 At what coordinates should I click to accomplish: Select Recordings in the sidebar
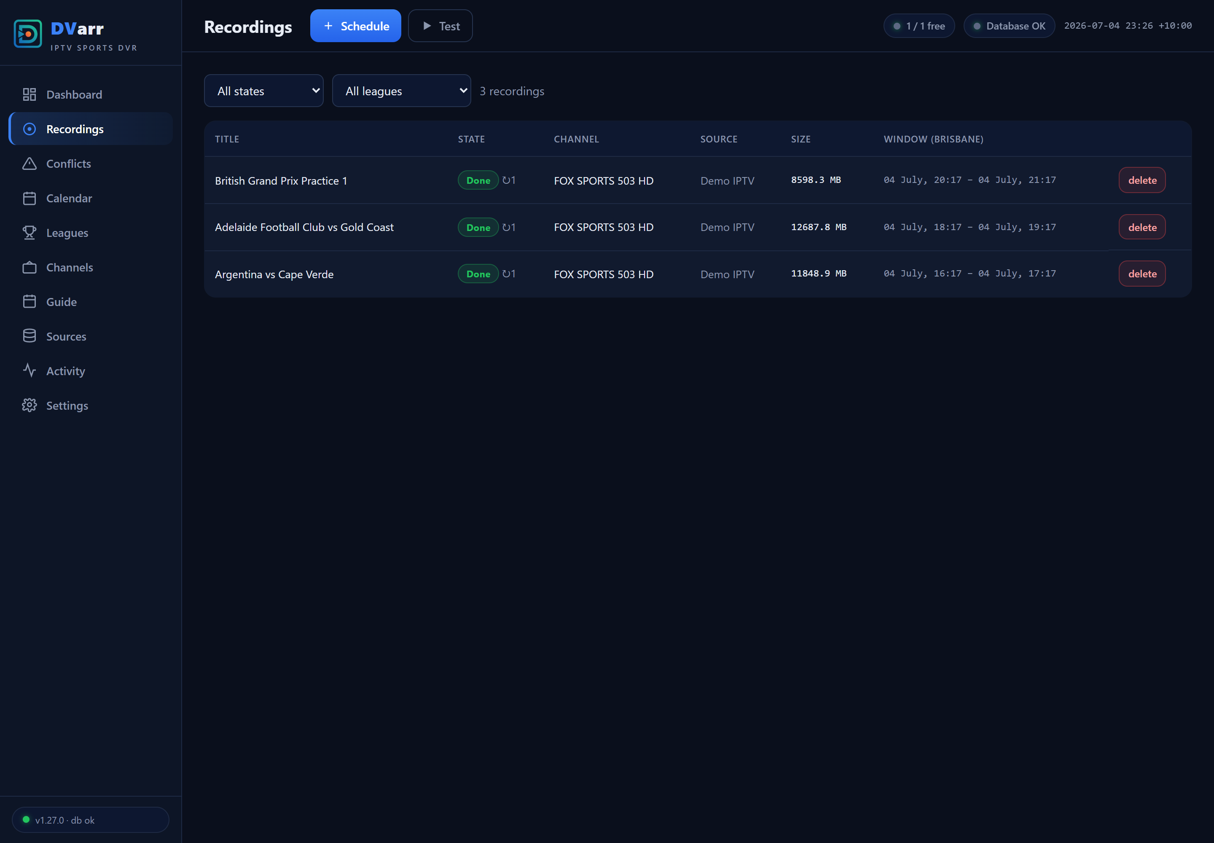pos(91,129)
